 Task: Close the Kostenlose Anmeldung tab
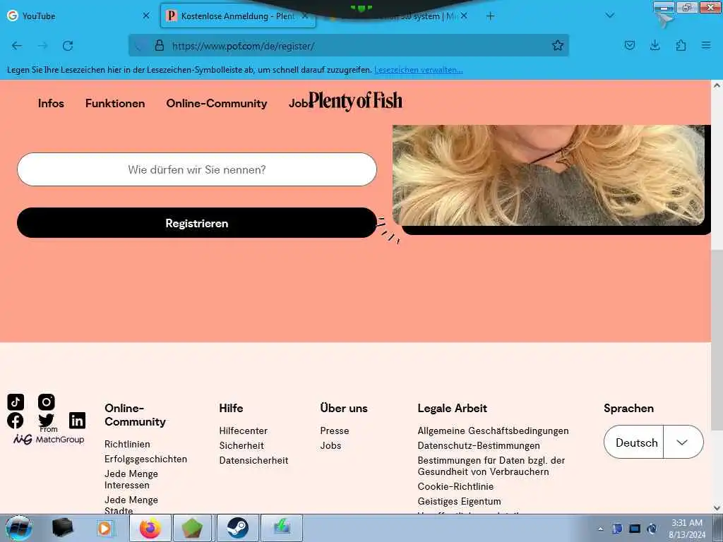(305, 16)
